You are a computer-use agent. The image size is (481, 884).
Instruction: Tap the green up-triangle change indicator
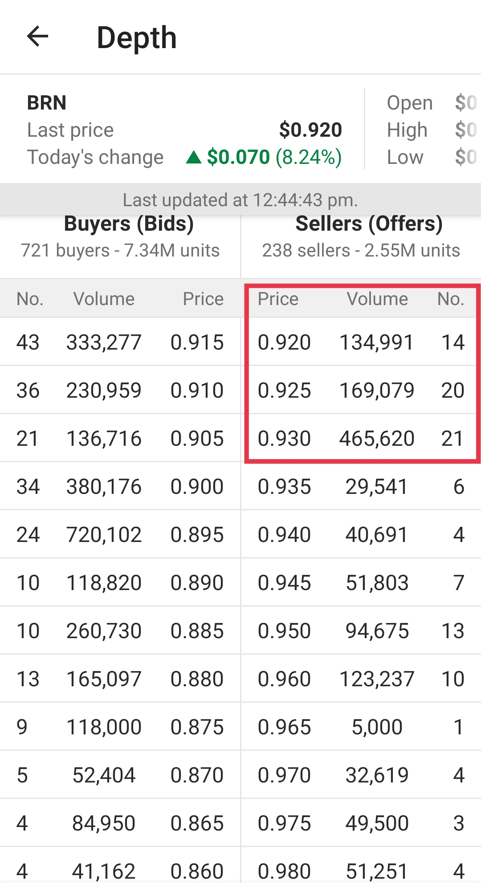click(194, 157)
